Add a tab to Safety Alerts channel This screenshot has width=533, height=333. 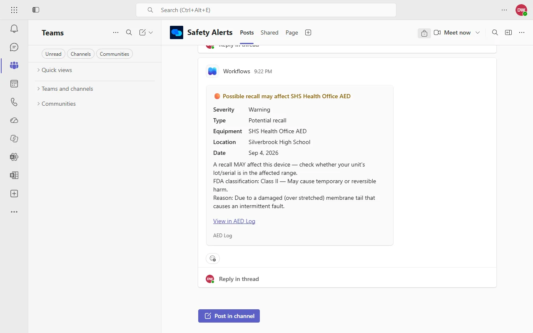pos(308,32)
